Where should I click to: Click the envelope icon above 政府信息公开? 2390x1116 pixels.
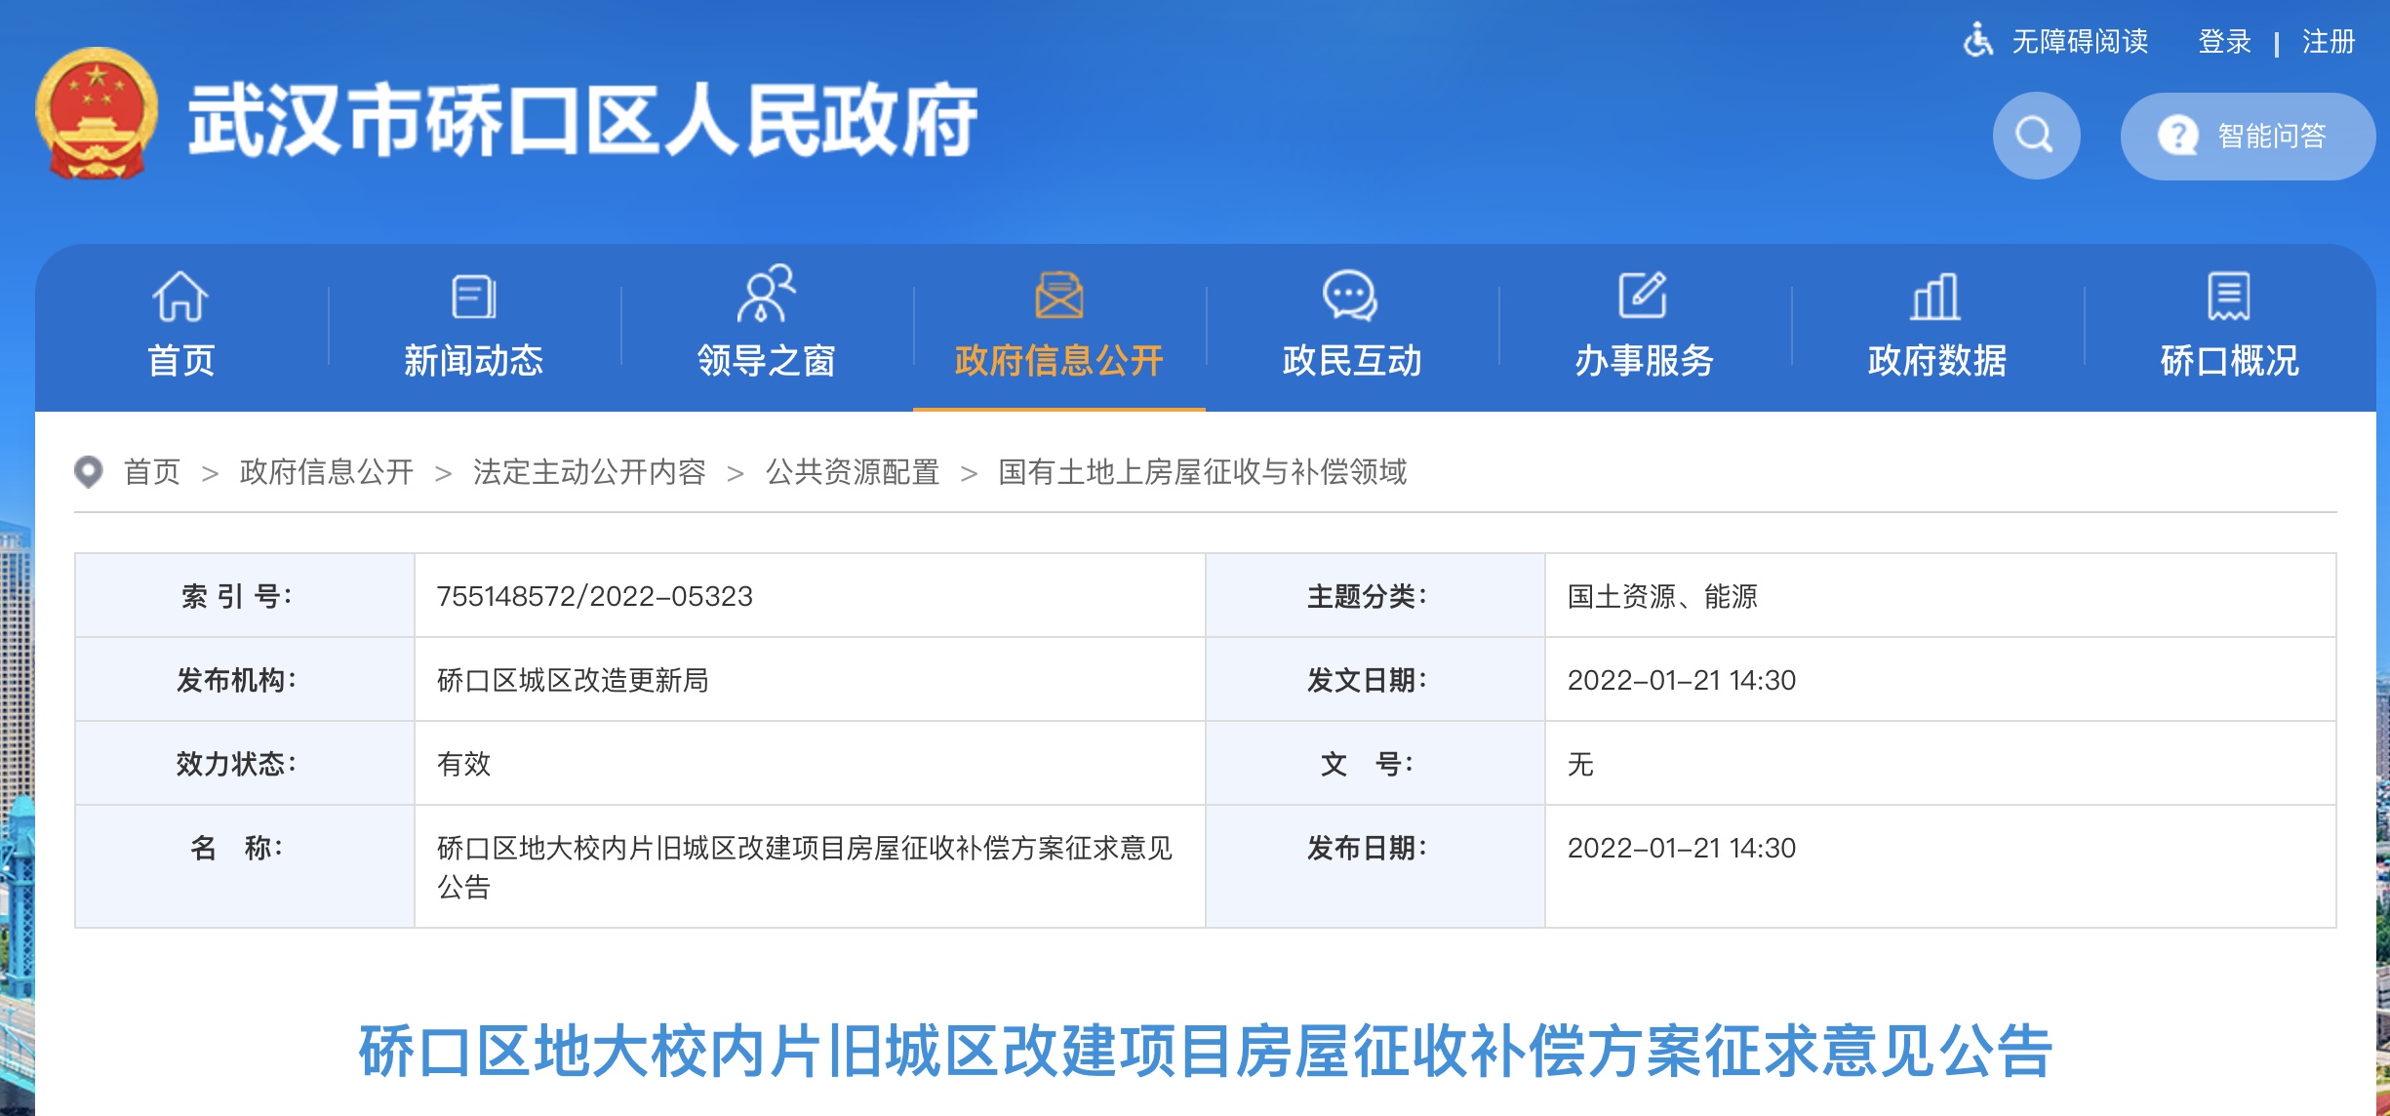click(1058, 296)
